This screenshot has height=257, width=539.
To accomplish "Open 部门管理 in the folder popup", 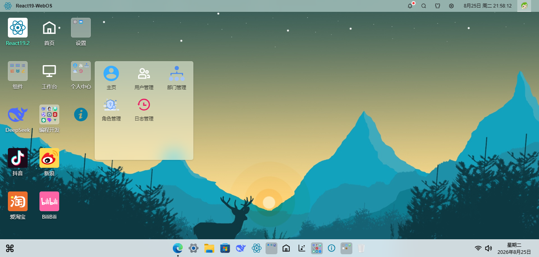I will 176,73.
